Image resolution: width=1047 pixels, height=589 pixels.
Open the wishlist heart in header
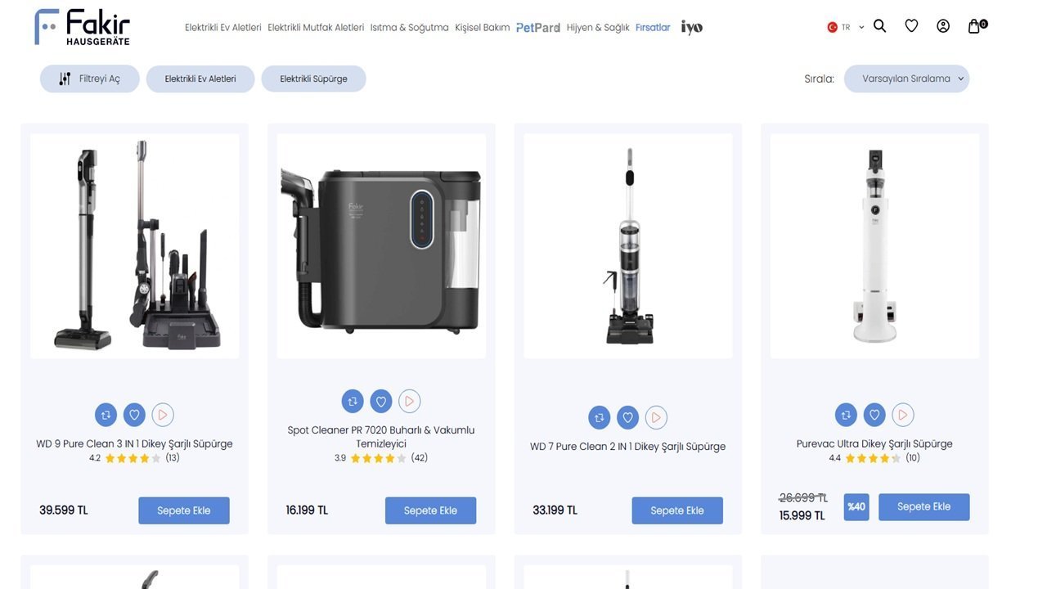tap(911, 26)
